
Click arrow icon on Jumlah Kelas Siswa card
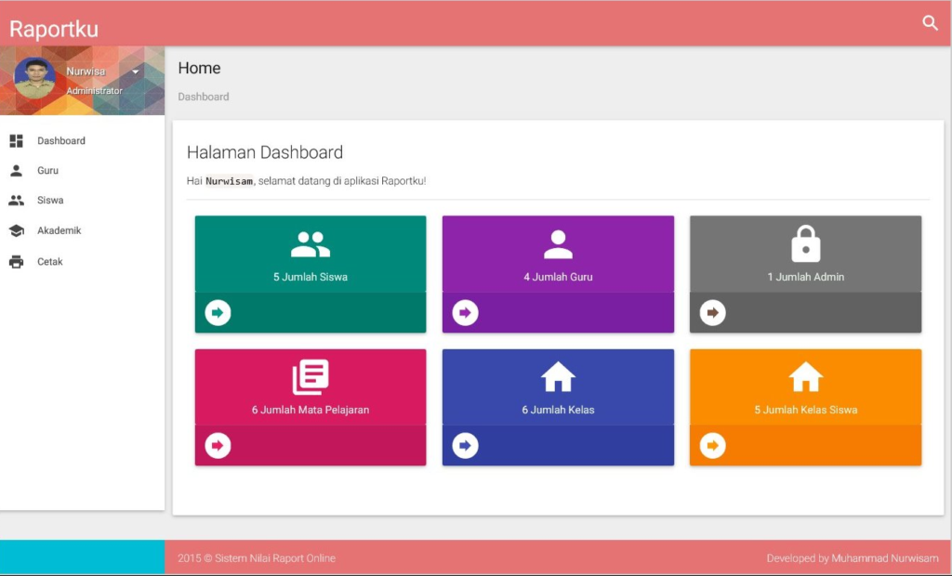click(712, 446)
